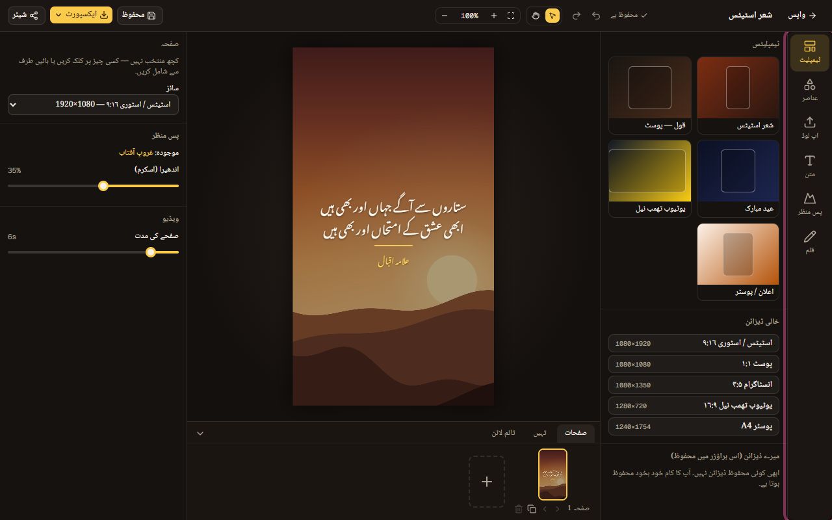Click the ایکسپورٹ export button
This screenshot has width=832, height=520.
tap(81, 15)
